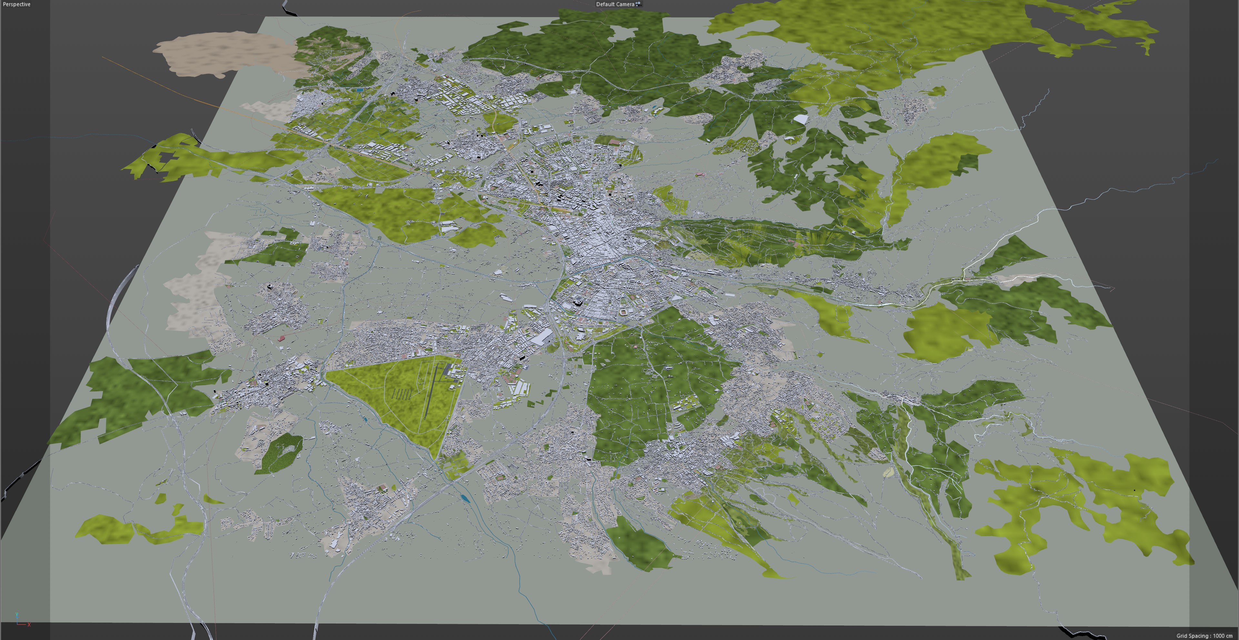
Task: Click the Default Camera label
Action: point(615,4)
